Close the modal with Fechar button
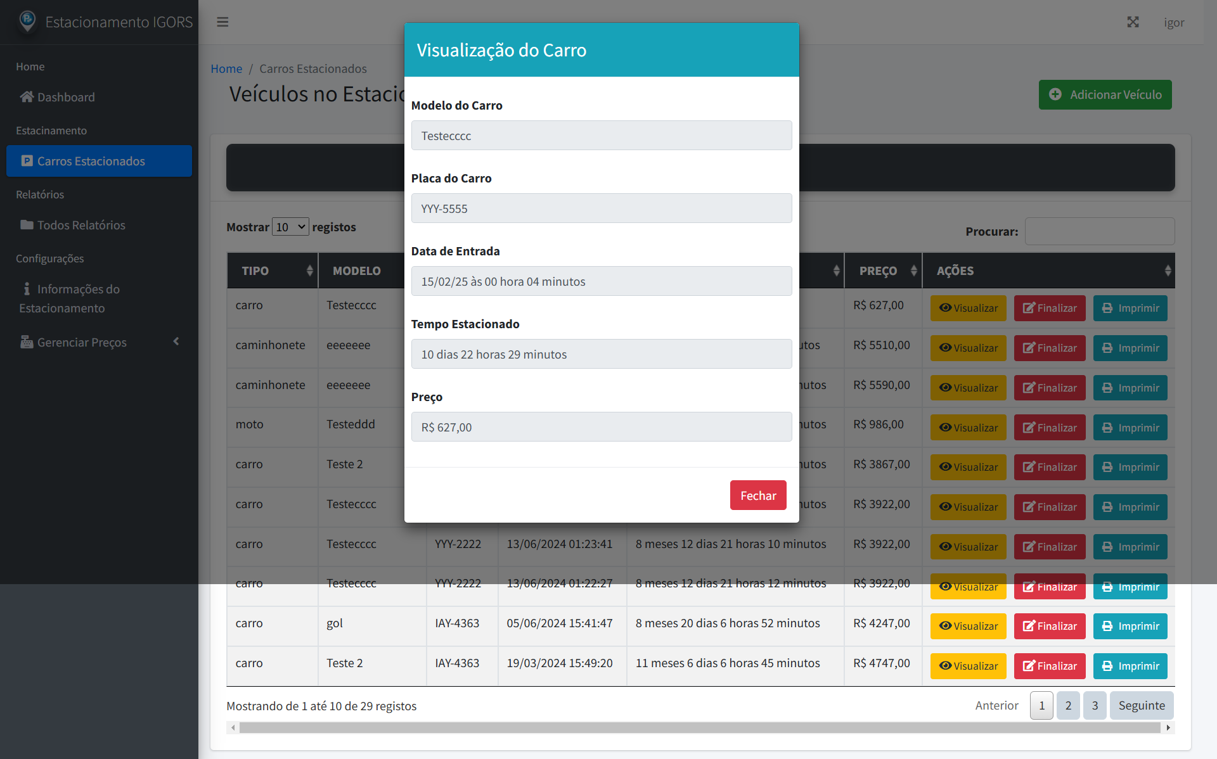 [758, 495]
